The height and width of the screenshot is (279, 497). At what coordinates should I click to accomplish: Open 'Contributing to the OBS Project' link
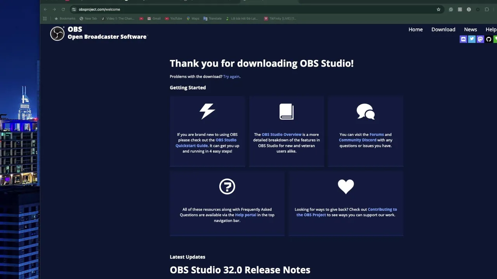[x=347, y=212]
